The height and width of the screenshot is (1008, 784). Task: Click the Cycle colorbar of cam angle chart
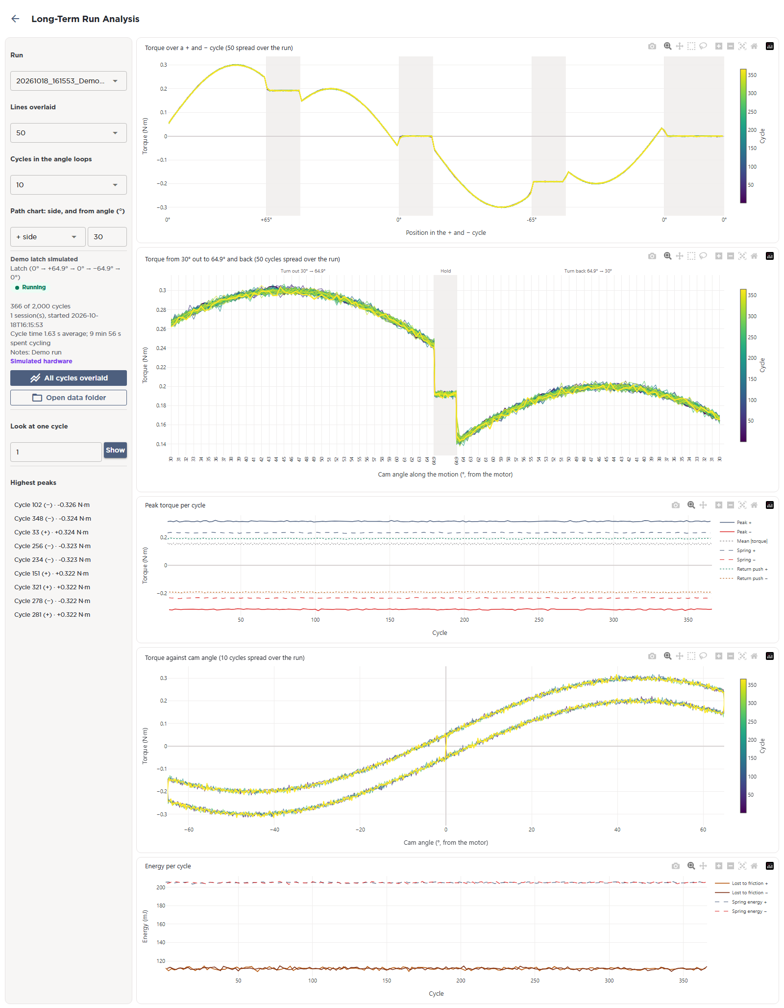[x=743, y=746]
